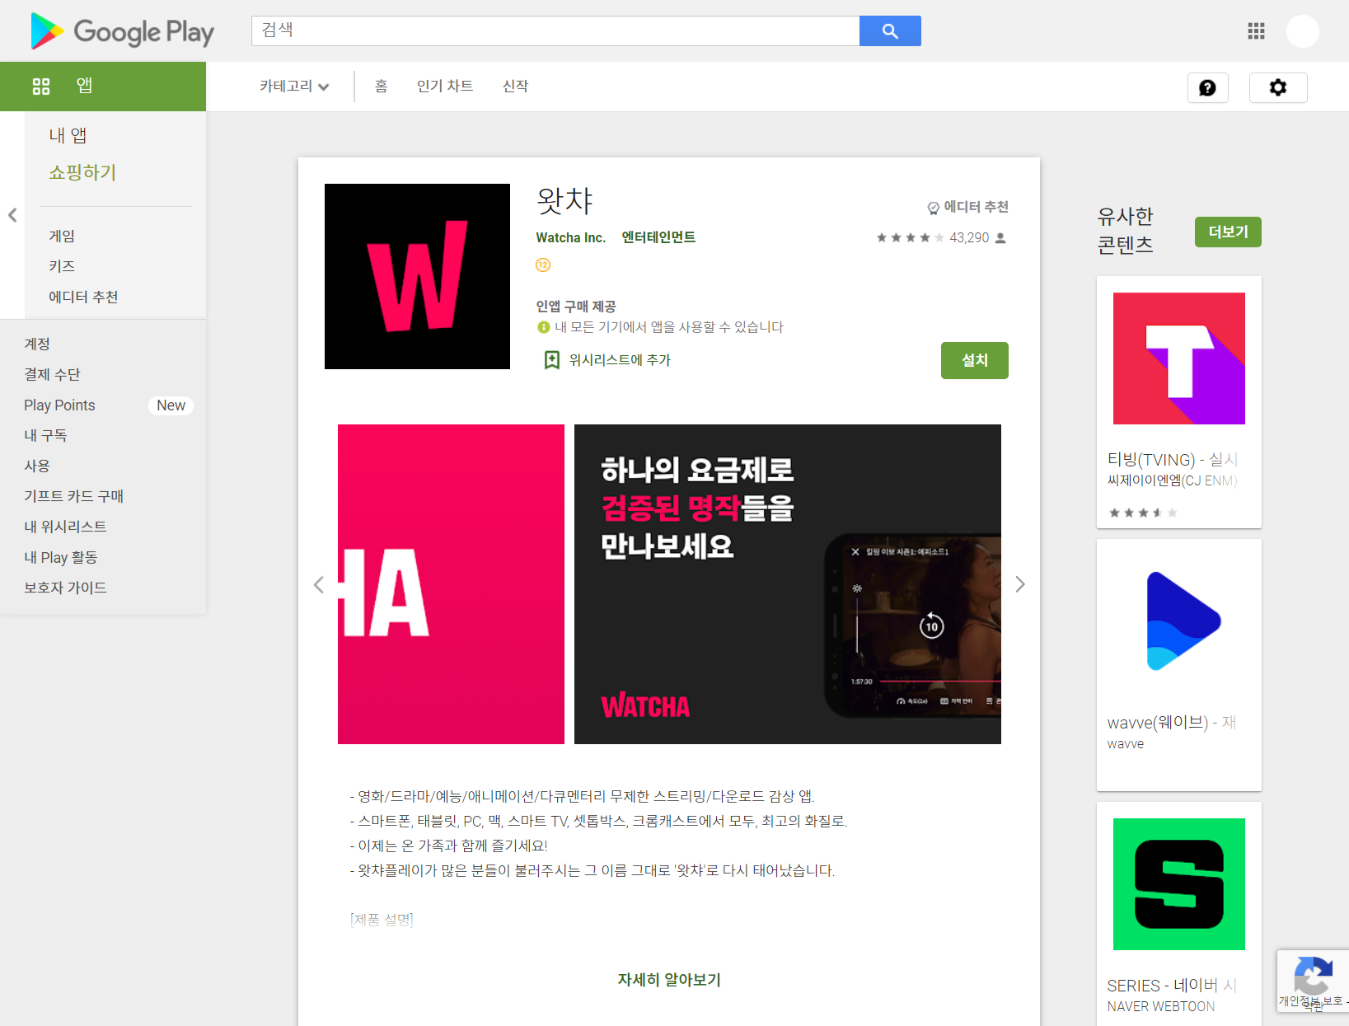Viewport: 1349px width, 1026px height.
Task: Select 쇼핑하기 in sidebar
Action: [x=82, y=172]
